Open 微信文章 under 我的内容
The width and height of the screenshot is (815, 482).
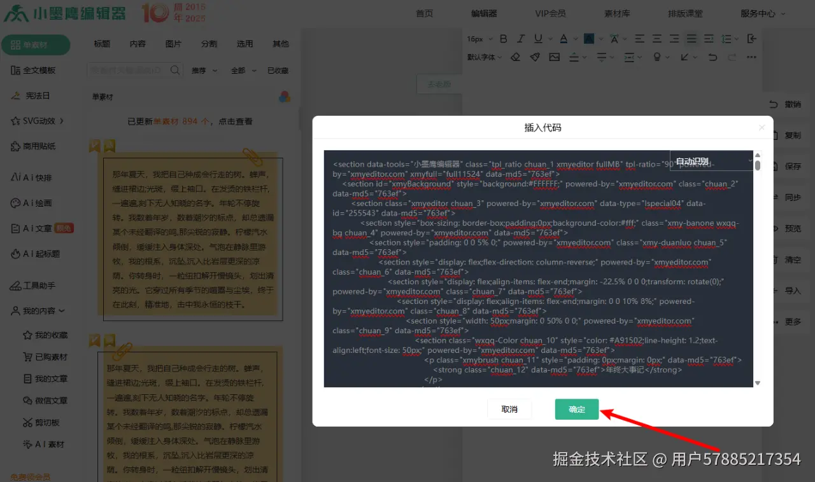pyautogui.click(x=45, y=401)
